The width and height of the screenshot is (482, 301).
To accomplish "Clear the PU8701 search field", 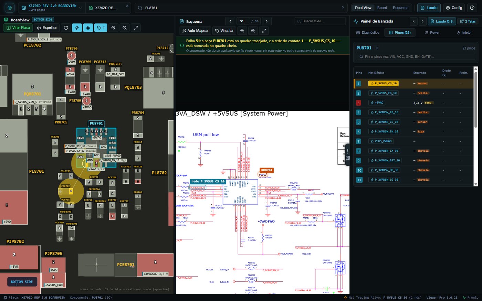I will (x=343, y=8).
